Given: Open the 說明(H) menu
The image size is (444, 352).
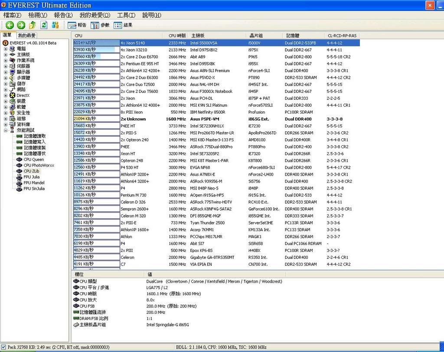Looking at the screenshot, I should point(152,15).
